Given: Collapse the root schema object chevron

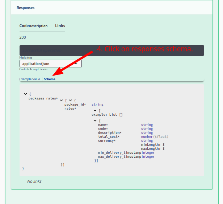Looking at the screenshot, I should coord(25,94).
